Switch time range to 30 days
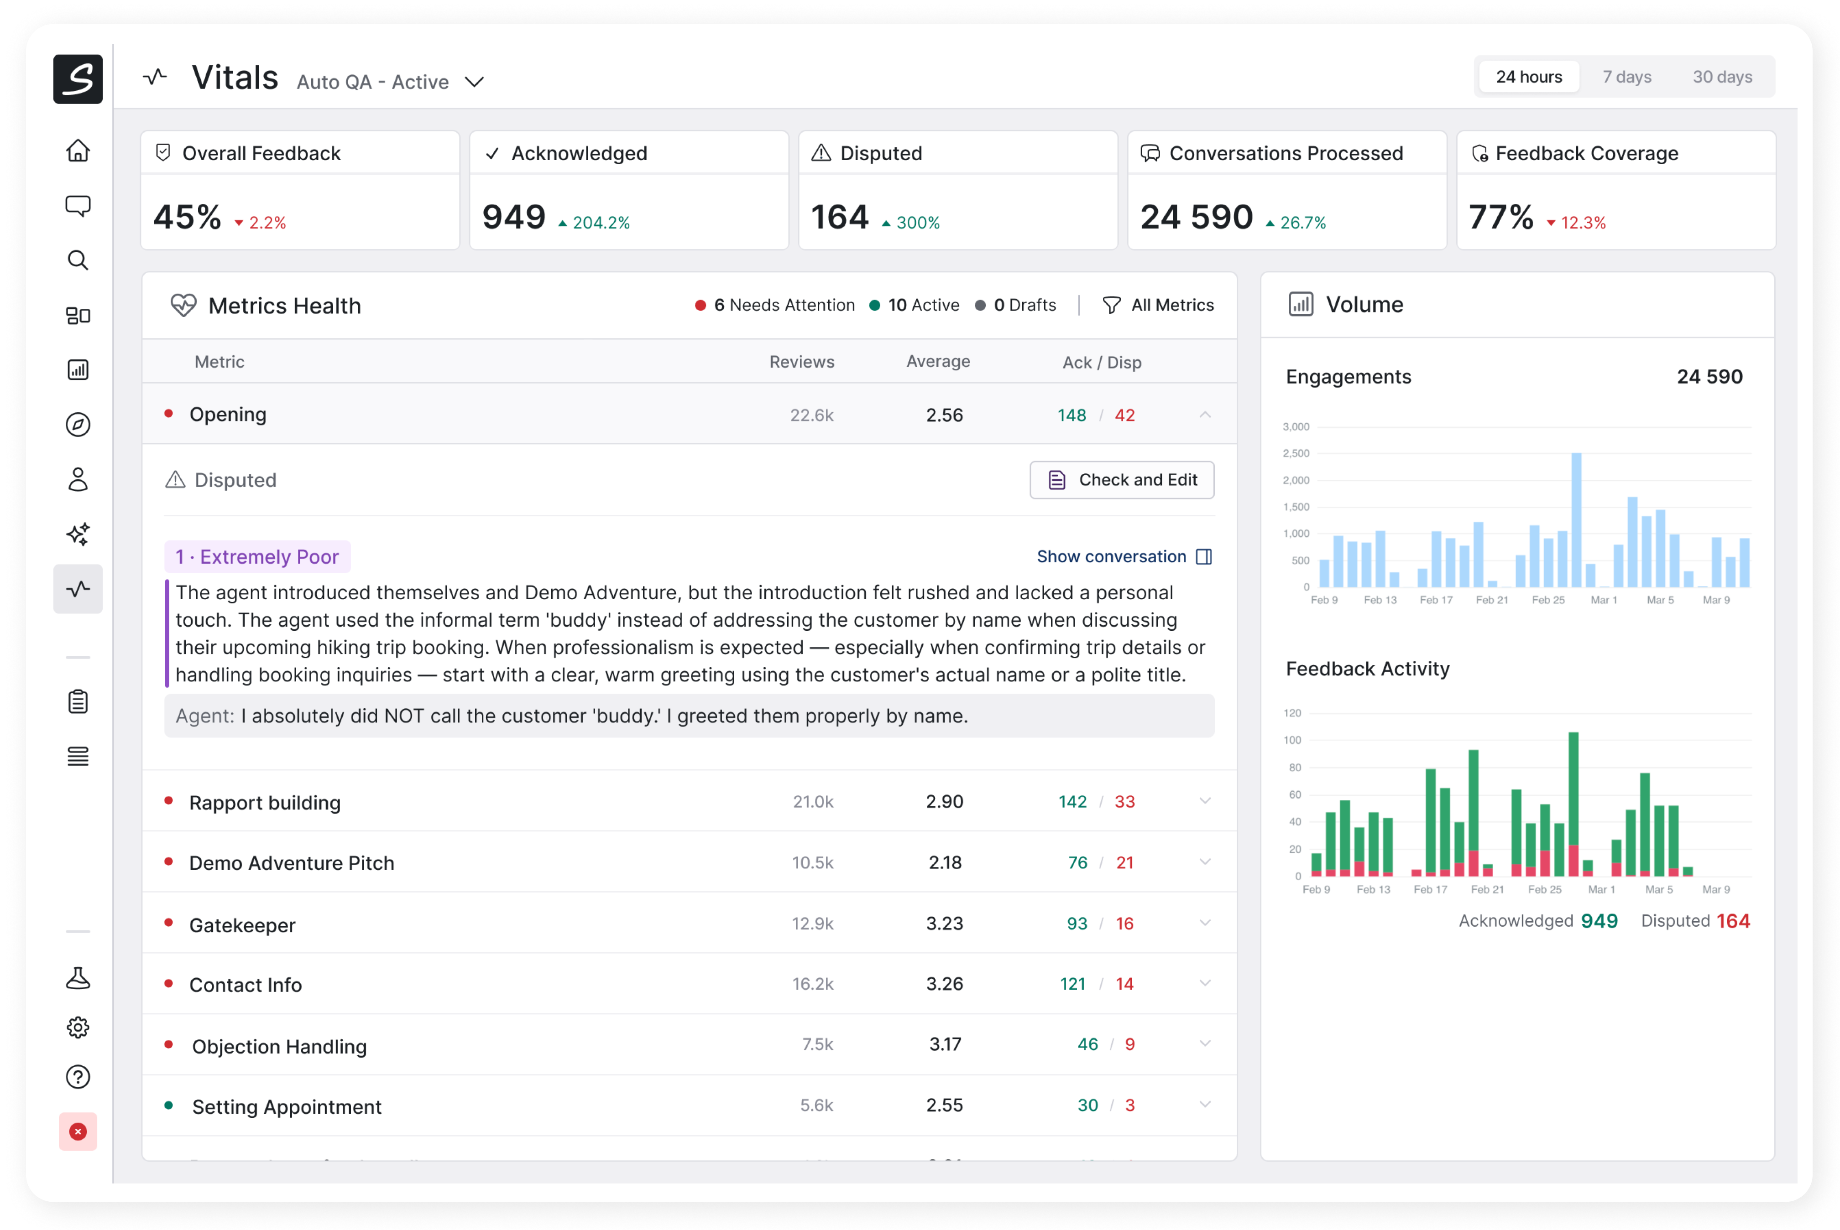This screenshot has height=1230, width=1840. pyautogui.click(x=1722, y=77)
